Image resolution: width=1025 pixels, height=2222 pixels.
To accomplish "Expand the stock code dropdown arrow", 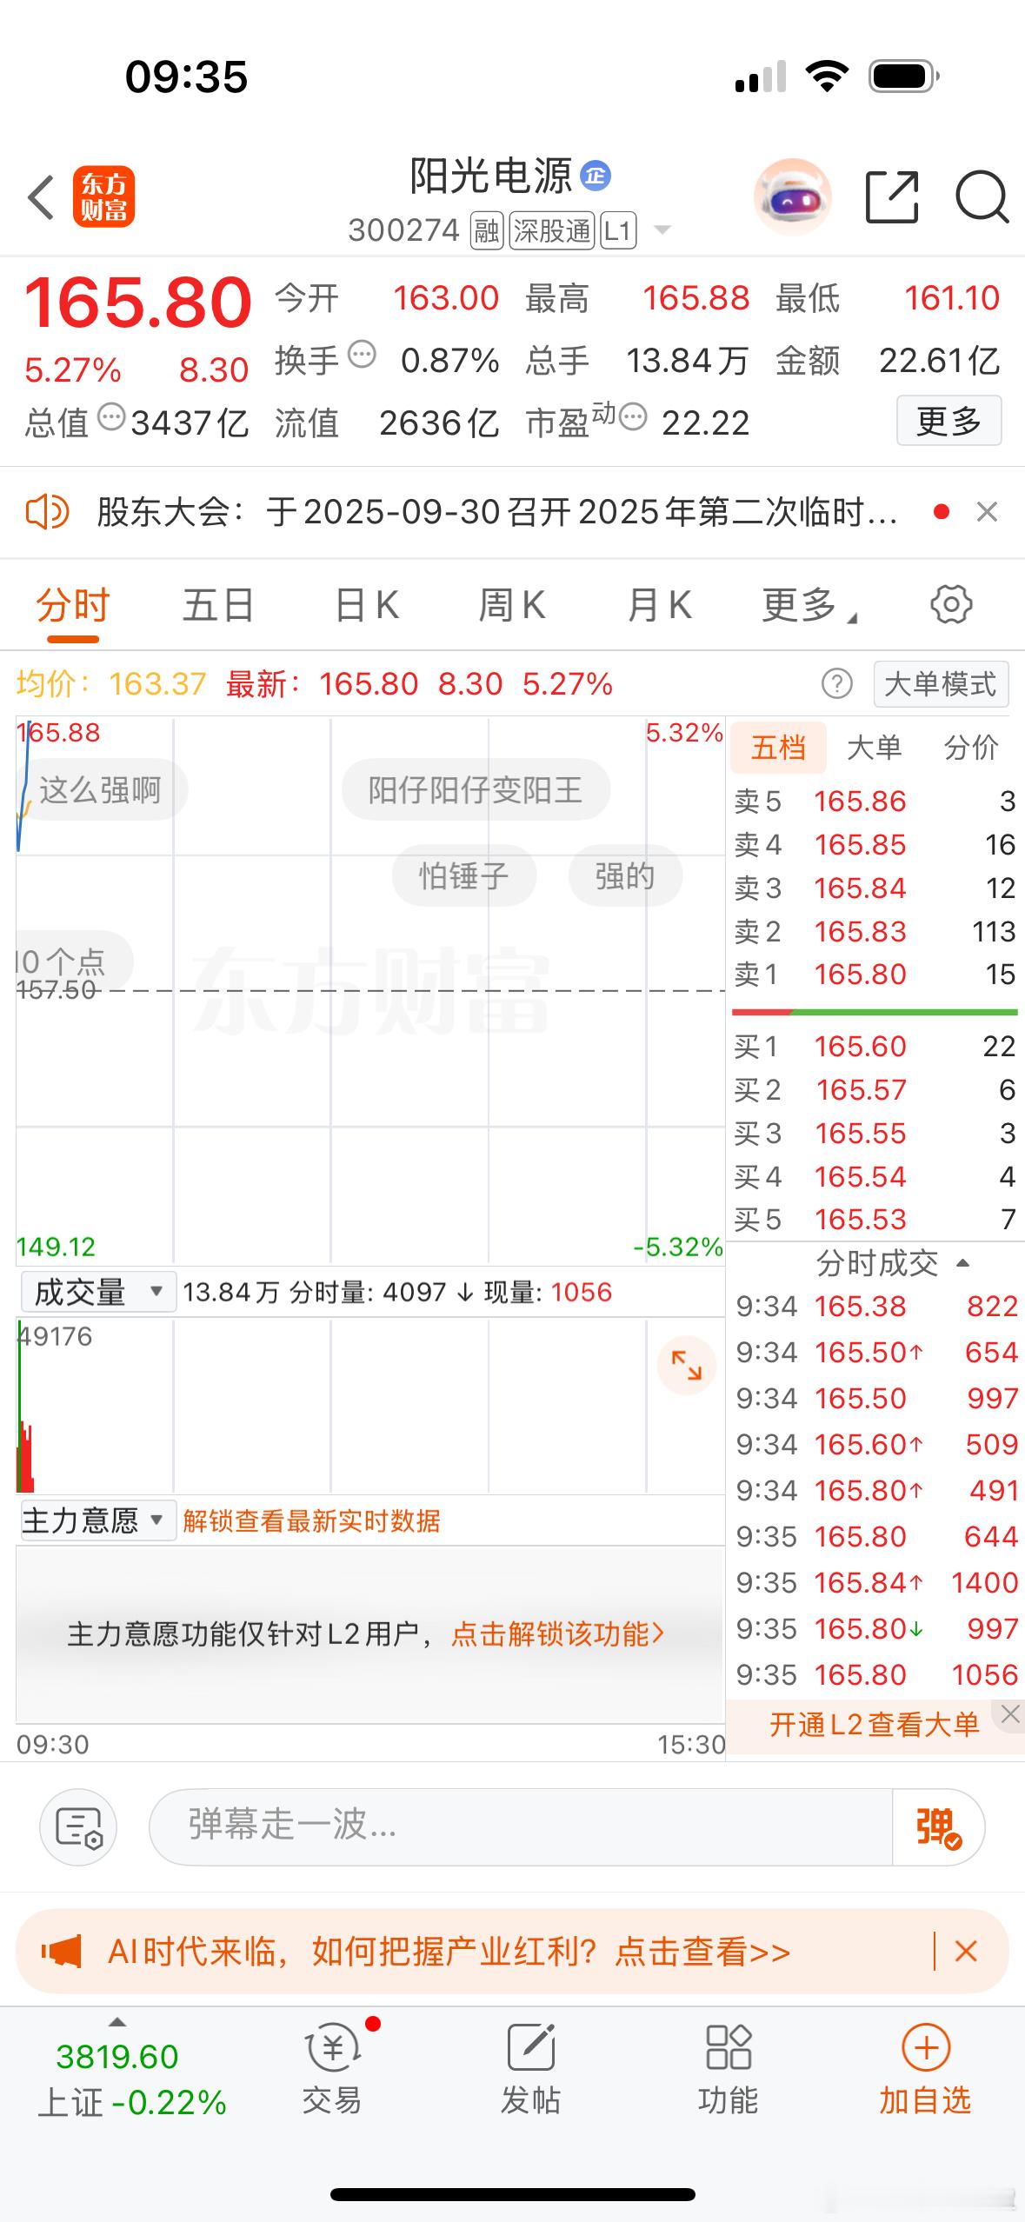I will coord(662,230).
